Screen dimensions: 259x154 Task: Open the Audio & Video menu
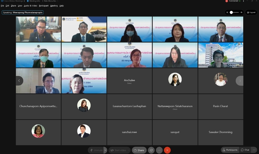point(31,6)
